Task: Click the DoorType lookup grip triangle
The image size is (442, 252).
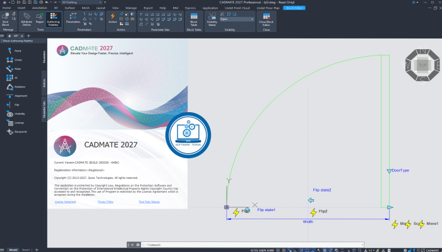Action: pyautogui.click(x=389, y=171)
